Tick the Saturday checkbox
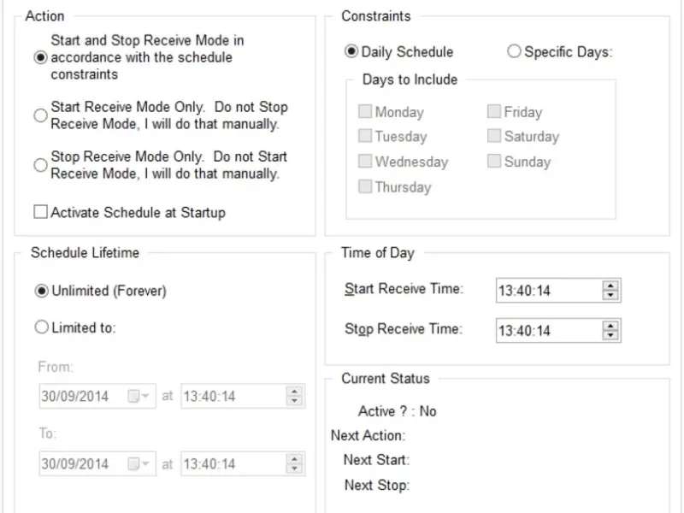Viewport: 684px width, 513px height. pos(494,136)
